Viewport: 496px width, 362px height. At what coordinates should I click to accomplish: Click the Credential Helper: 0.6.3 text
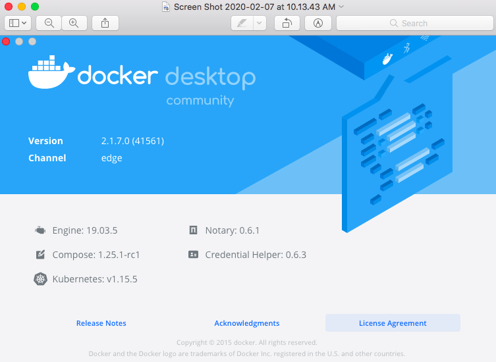click(x=256, y=255)
